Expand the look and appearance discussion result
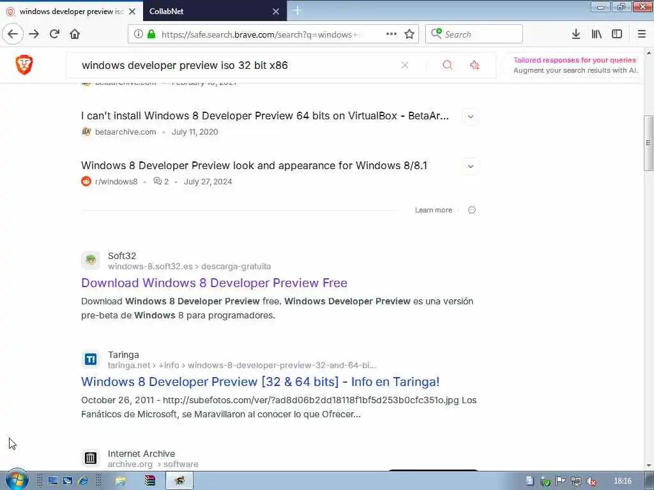The image size is (654, 490). (x=471, y=167)
